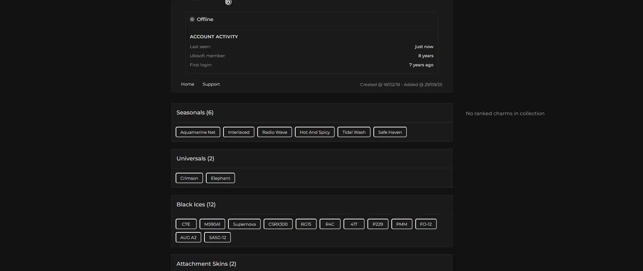Click the Offline status indicator dot
Image resolution: width=643 pixels, height=271 pixels.
(192, 19)
